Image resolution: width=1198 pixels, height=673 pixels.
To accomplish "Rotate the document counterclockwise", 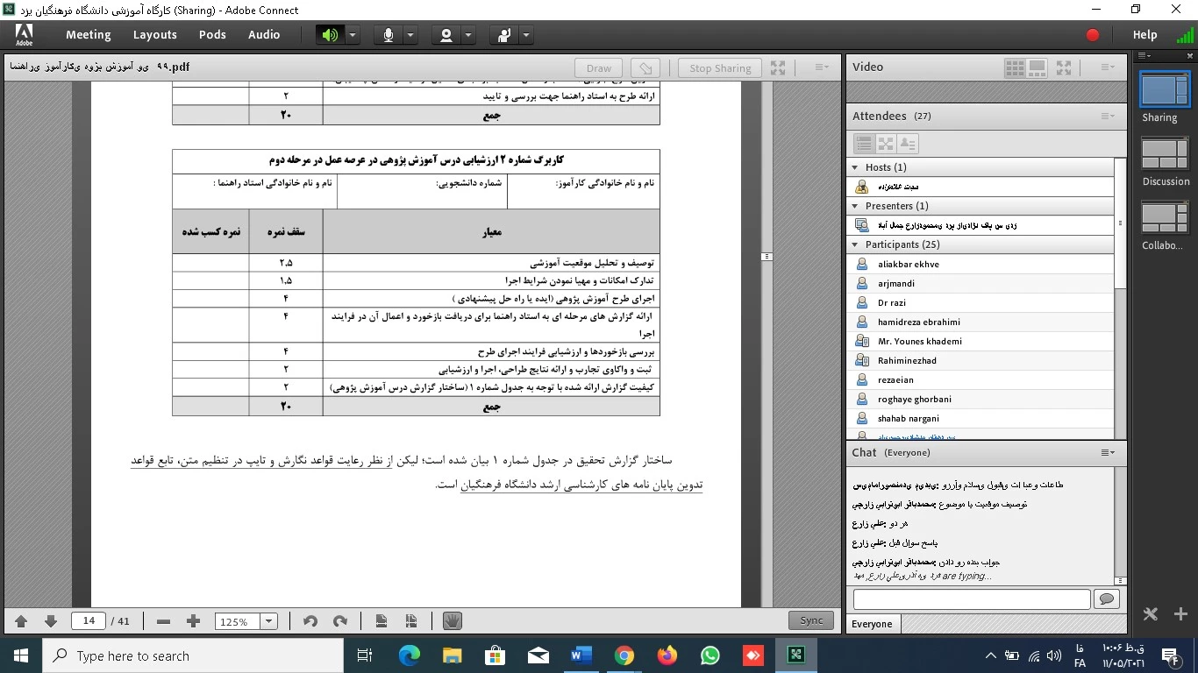I will [310, 621].
